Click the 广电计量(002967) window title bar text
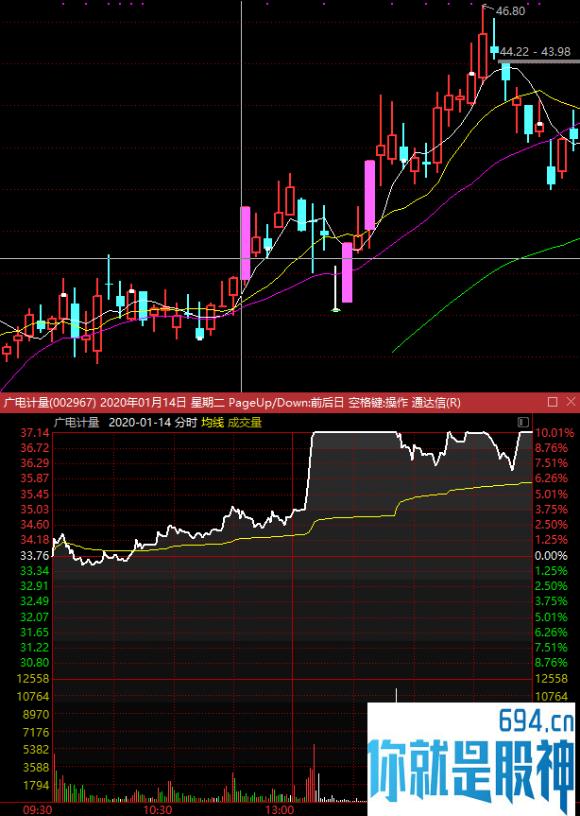 pyautogui.click(x=231, y=402)
